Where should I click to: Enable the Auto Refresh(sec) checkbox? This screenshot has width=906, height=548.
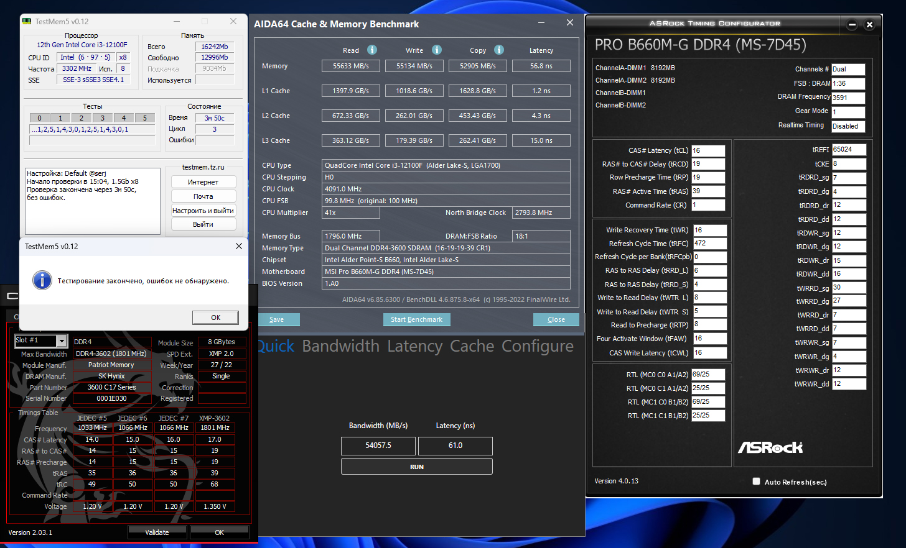click(x=756, y=482)
